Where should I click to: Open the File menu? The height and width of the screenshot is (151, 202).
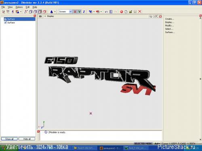point(3,7)
